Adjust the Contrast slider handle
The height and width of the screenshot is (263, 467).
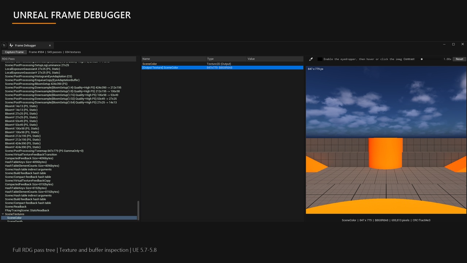coord(422,59)
